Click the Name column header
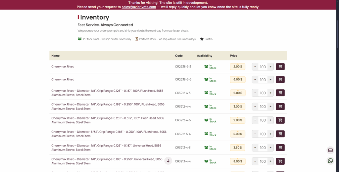This screenshot has width=339, height=172. [x=55, y=56]
